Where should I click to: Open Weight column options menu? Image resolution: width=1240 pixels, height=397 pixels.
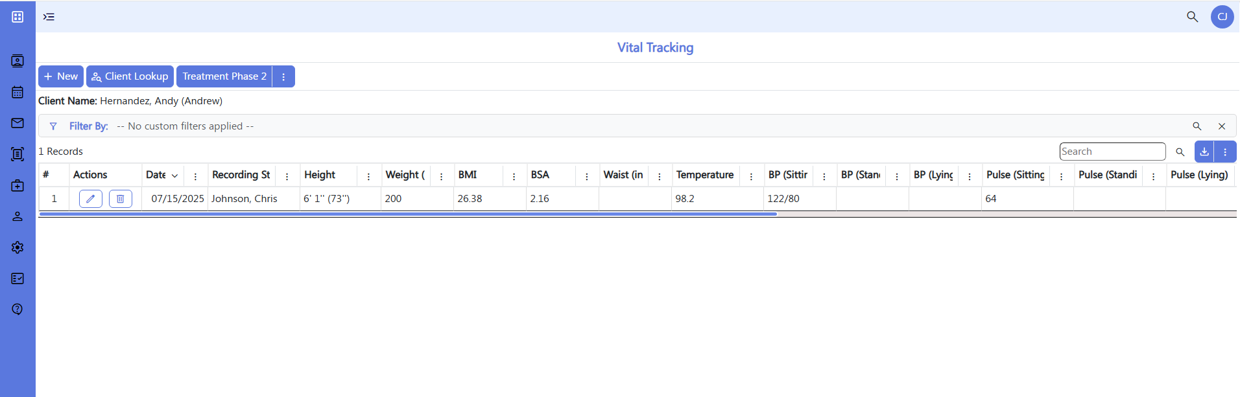pyautogui.click(x=441, y=176)
